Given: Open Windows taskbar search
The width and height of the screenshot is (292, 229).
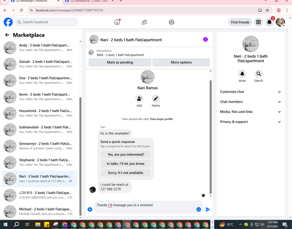Looking at the screenshot, I should (x=16, y=224).
